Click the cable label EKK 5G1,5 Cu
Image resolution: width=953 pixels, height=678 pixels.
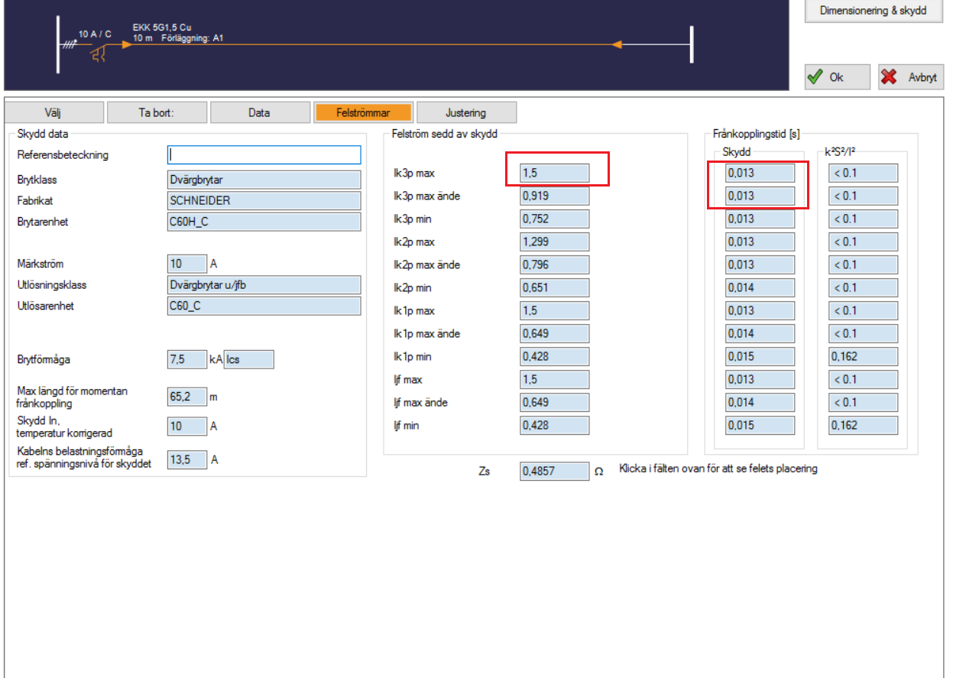161,28
